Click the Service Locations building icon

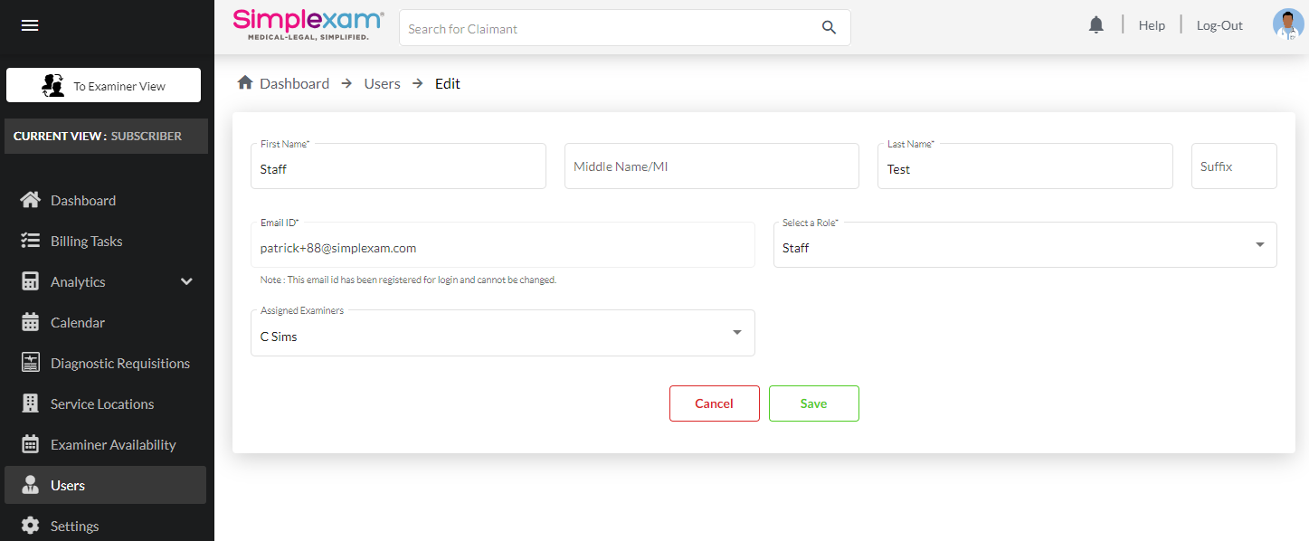pyautogui.click(x=31, y=403)
